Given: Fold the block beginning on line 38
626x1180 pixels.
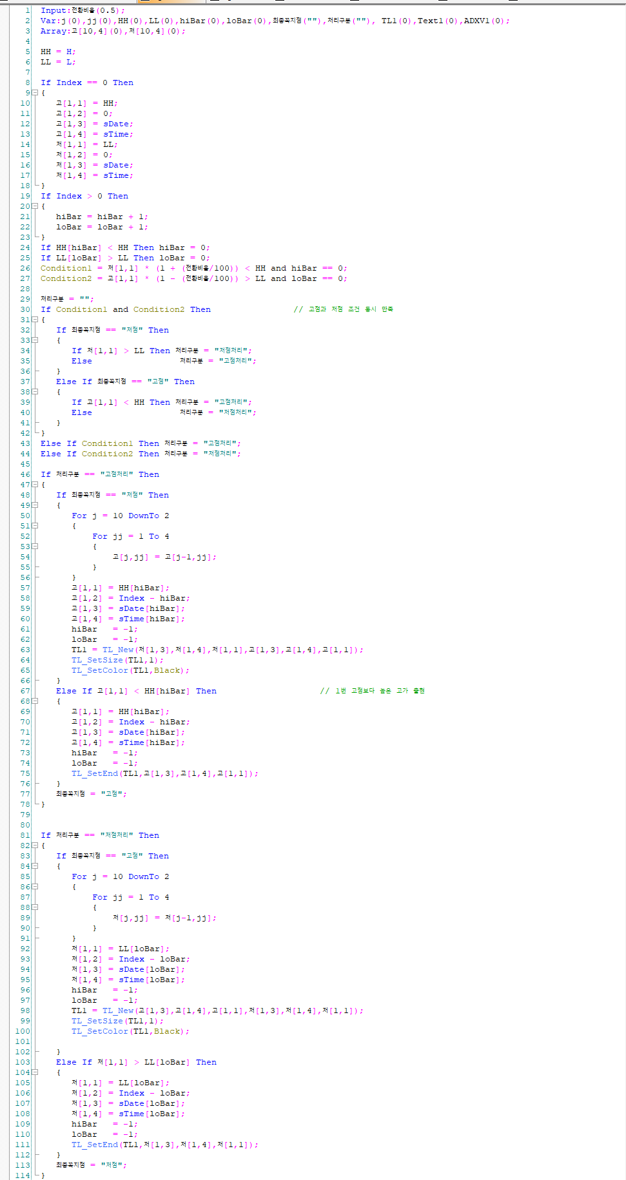Looking at the screenshot, I should pyautogui.click(x=35, y=392).
